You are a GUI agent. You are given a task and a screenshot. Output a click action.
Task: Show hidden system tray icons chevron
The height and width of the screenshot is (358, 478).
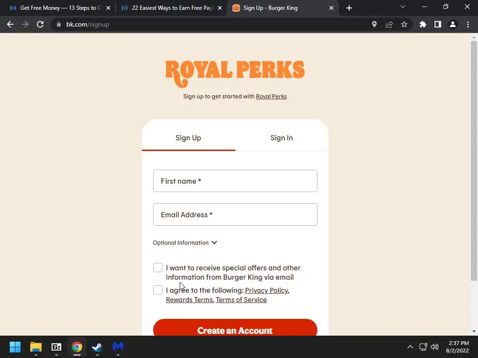[x=410, y=347]
